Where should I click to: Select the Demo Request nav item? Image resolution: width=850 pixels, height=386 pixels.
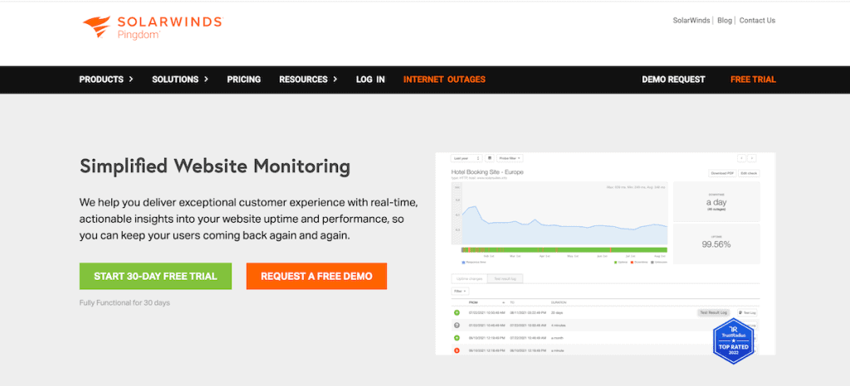673,80
